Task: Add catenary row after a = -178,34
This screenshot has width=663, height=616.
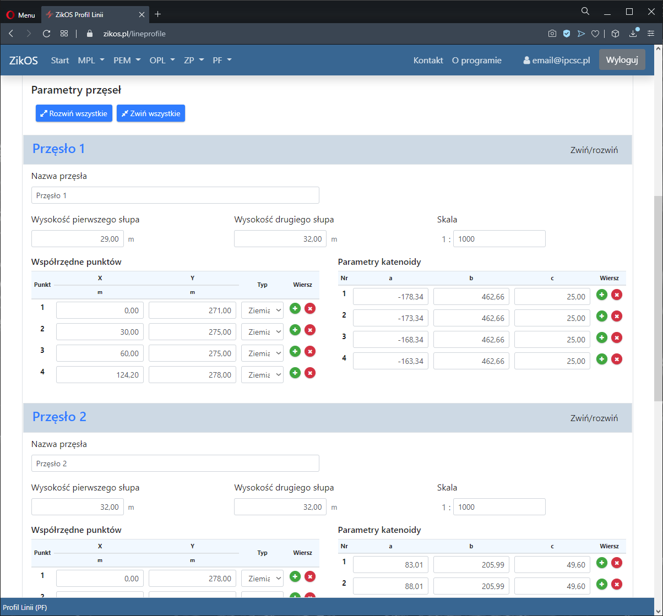Action: tap(602, 295)
